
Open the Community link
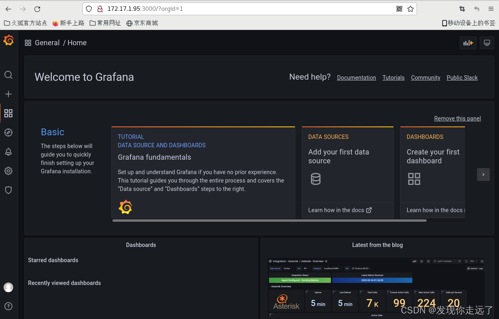tap(426, 78)
